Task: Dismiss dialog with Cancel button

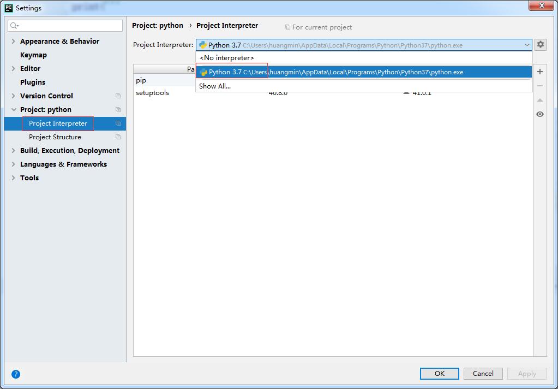Action: coord(483,374)
